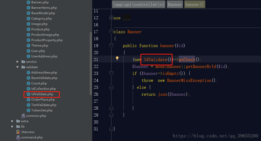Click folder icon of extra
The image size is (261, 141).
tap(18, 121)
